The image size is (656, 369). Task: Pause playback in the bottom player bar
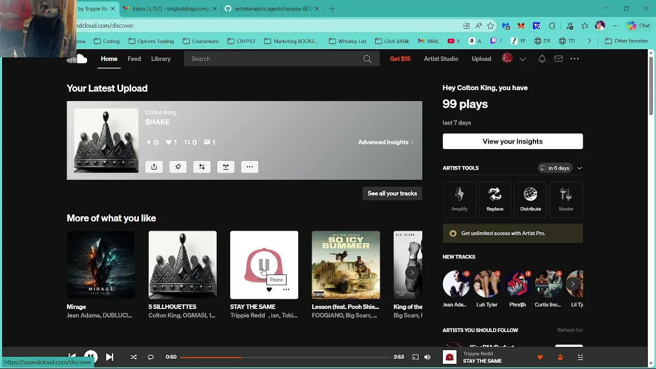(x=91, y=357)
